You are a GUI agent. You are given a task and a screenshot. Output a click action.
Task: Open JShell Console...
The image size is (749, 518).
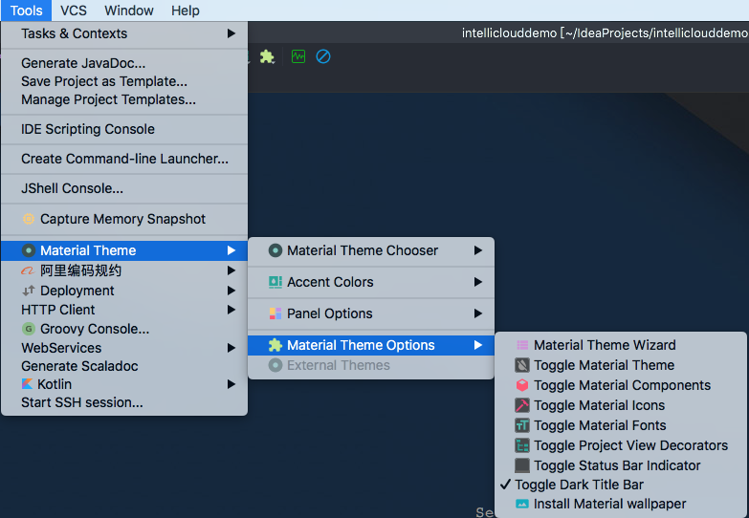tap(124, 188)
